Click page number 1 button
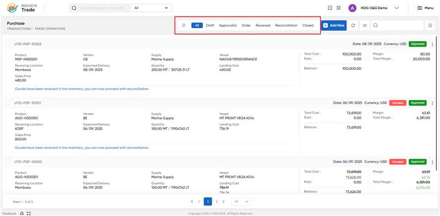The height and width of the screenshot is (216, 440). coord(208,201)
